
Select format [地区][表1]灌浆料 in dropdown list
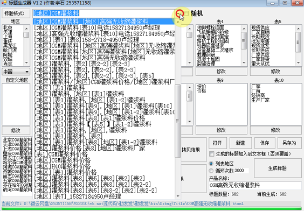[x=104, y=88]
